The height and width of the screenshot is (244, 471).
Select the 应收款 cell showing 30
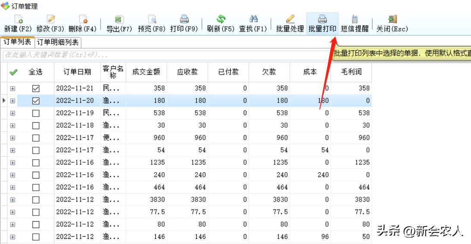pos(188,125)
